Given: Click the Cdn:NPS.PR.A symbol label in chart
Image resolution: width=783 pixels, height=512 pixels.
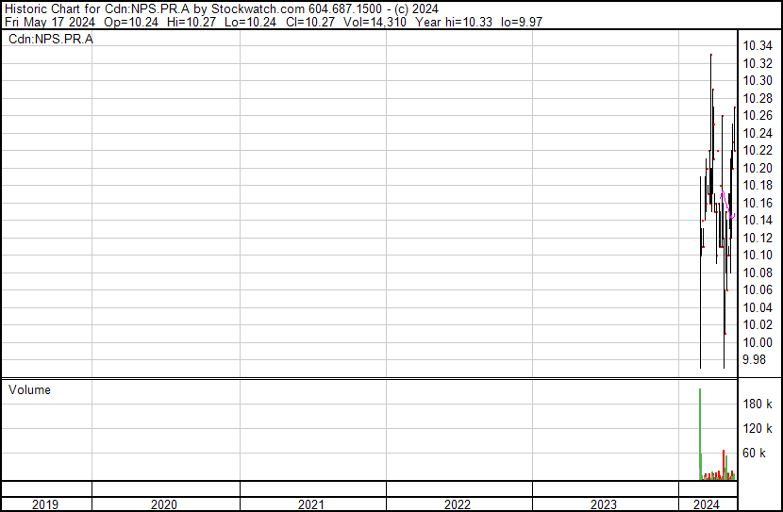Looking at the screenshot, I should tap(51, 39).
